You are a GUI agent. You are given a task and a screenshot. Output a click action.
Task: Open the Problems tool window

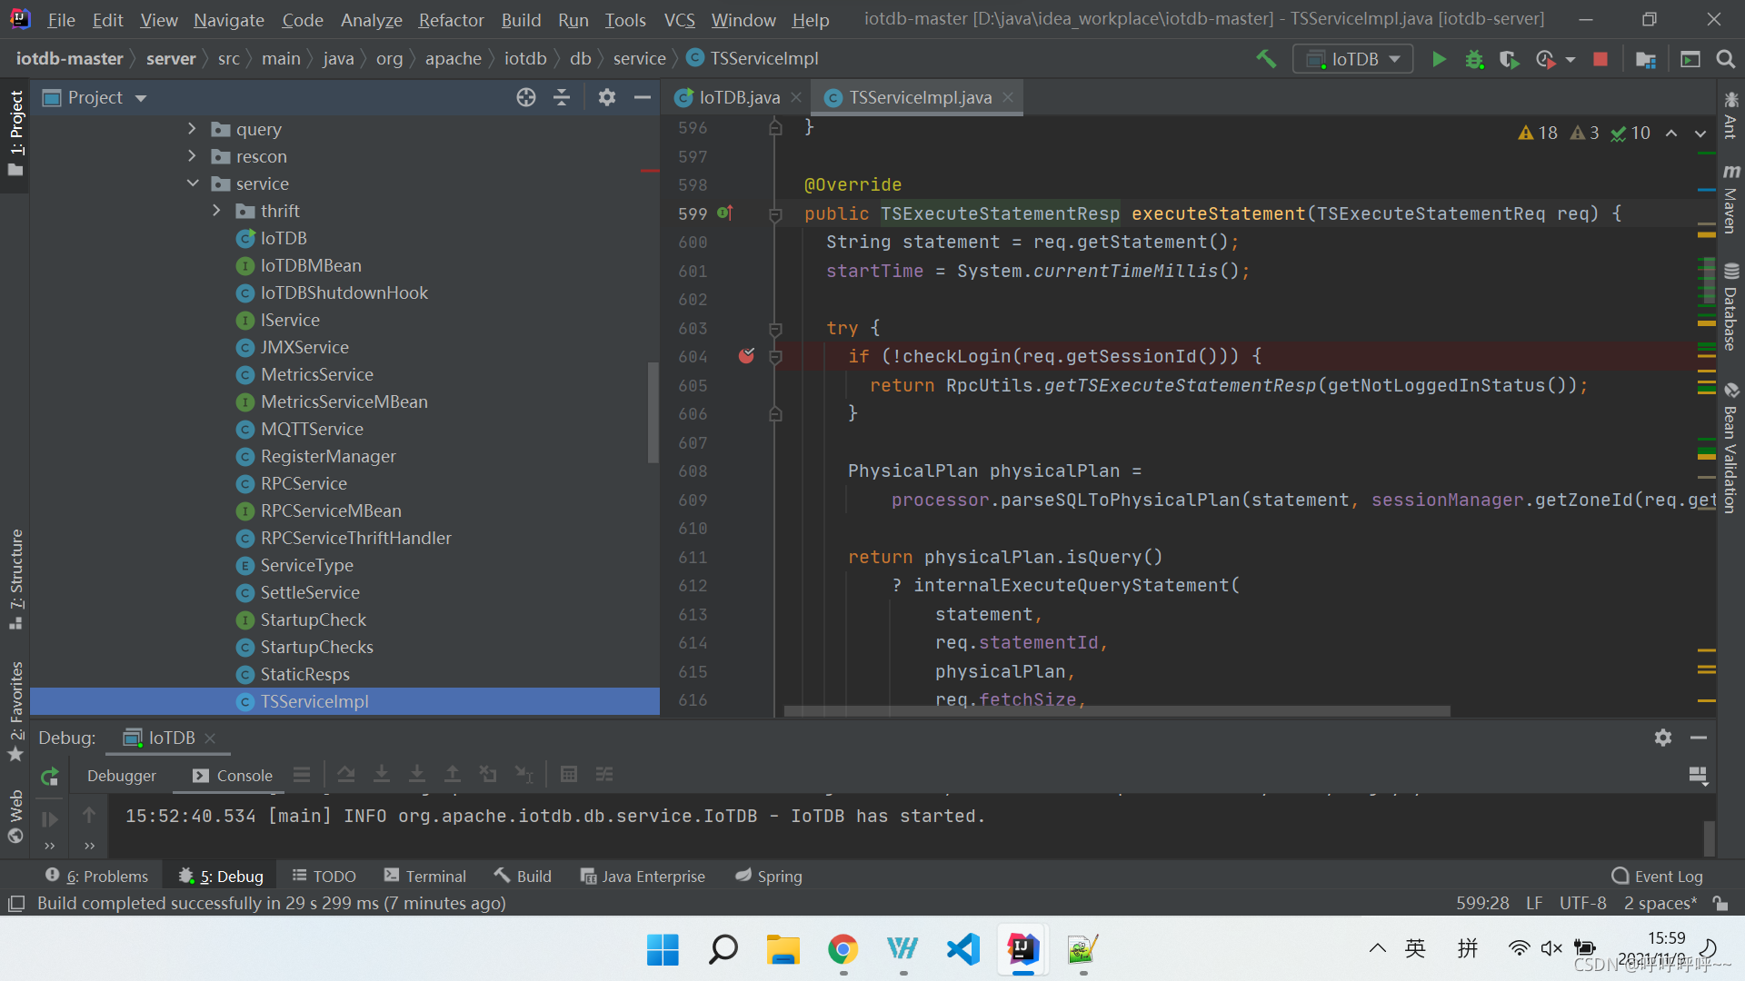tap(96, 877)
